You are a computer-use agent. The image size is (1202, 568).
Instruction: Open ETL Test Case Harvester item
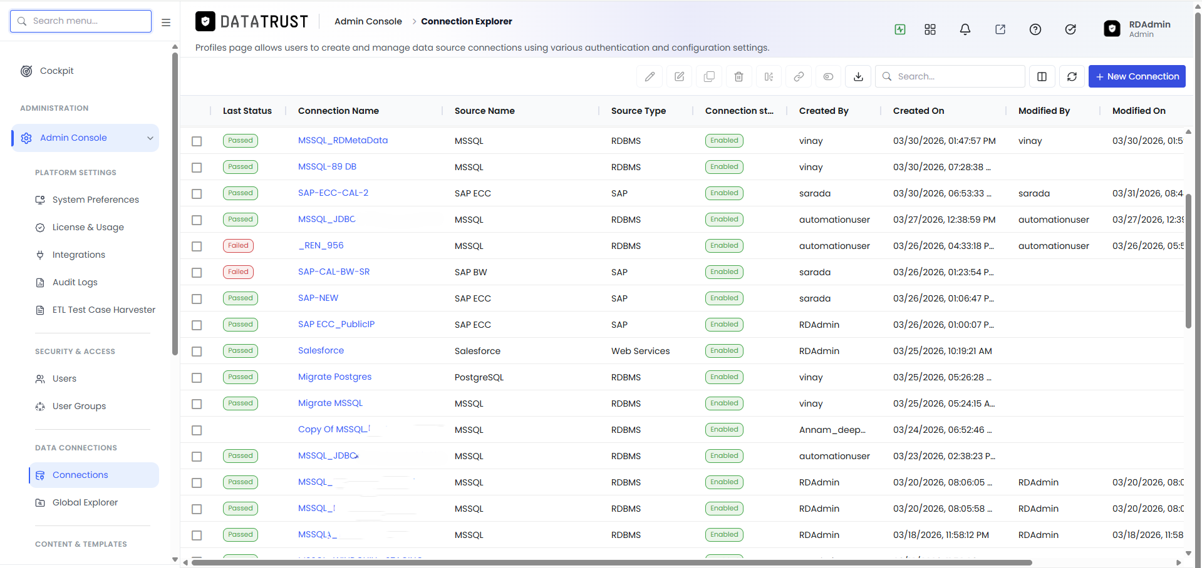coord(104,310)
